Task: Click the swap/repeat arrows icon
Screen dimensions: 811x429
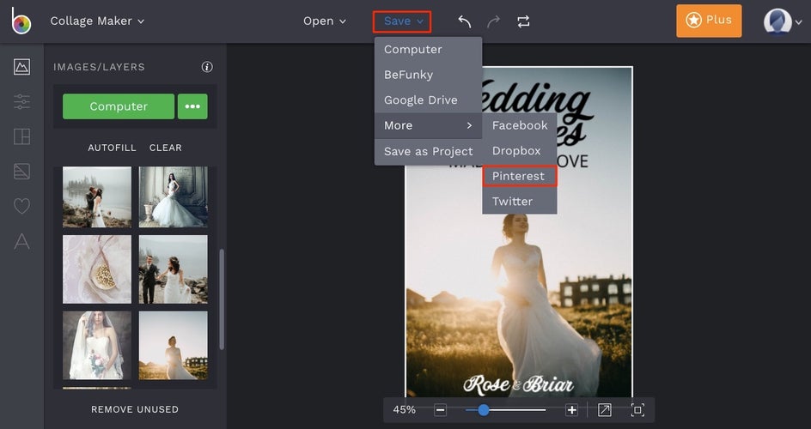Action: (x=523, y=21)
